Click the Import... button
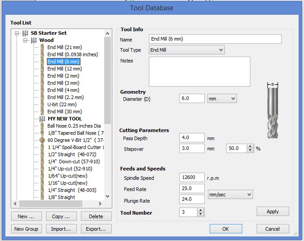The image size is (304, 241). tap(61, 229)
